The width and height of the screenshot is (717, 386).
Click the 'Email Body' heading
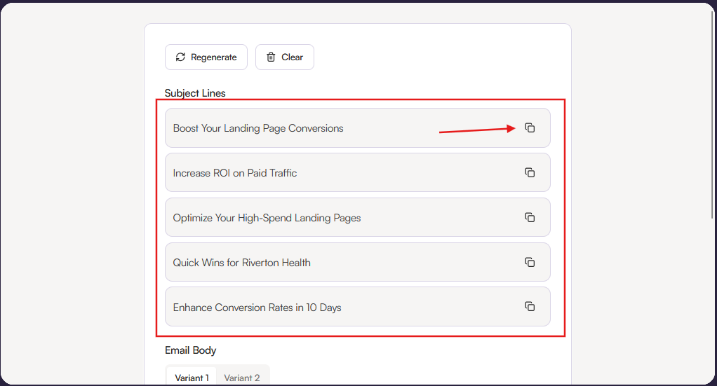coord(191,350)
